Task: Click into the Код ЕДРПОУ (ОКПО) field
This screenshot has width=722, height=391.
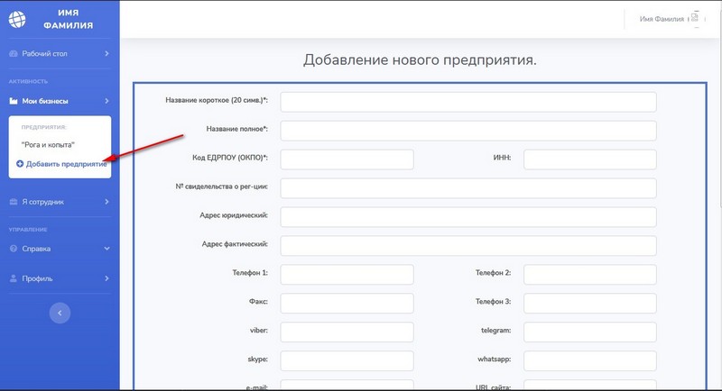Action: 347,159
